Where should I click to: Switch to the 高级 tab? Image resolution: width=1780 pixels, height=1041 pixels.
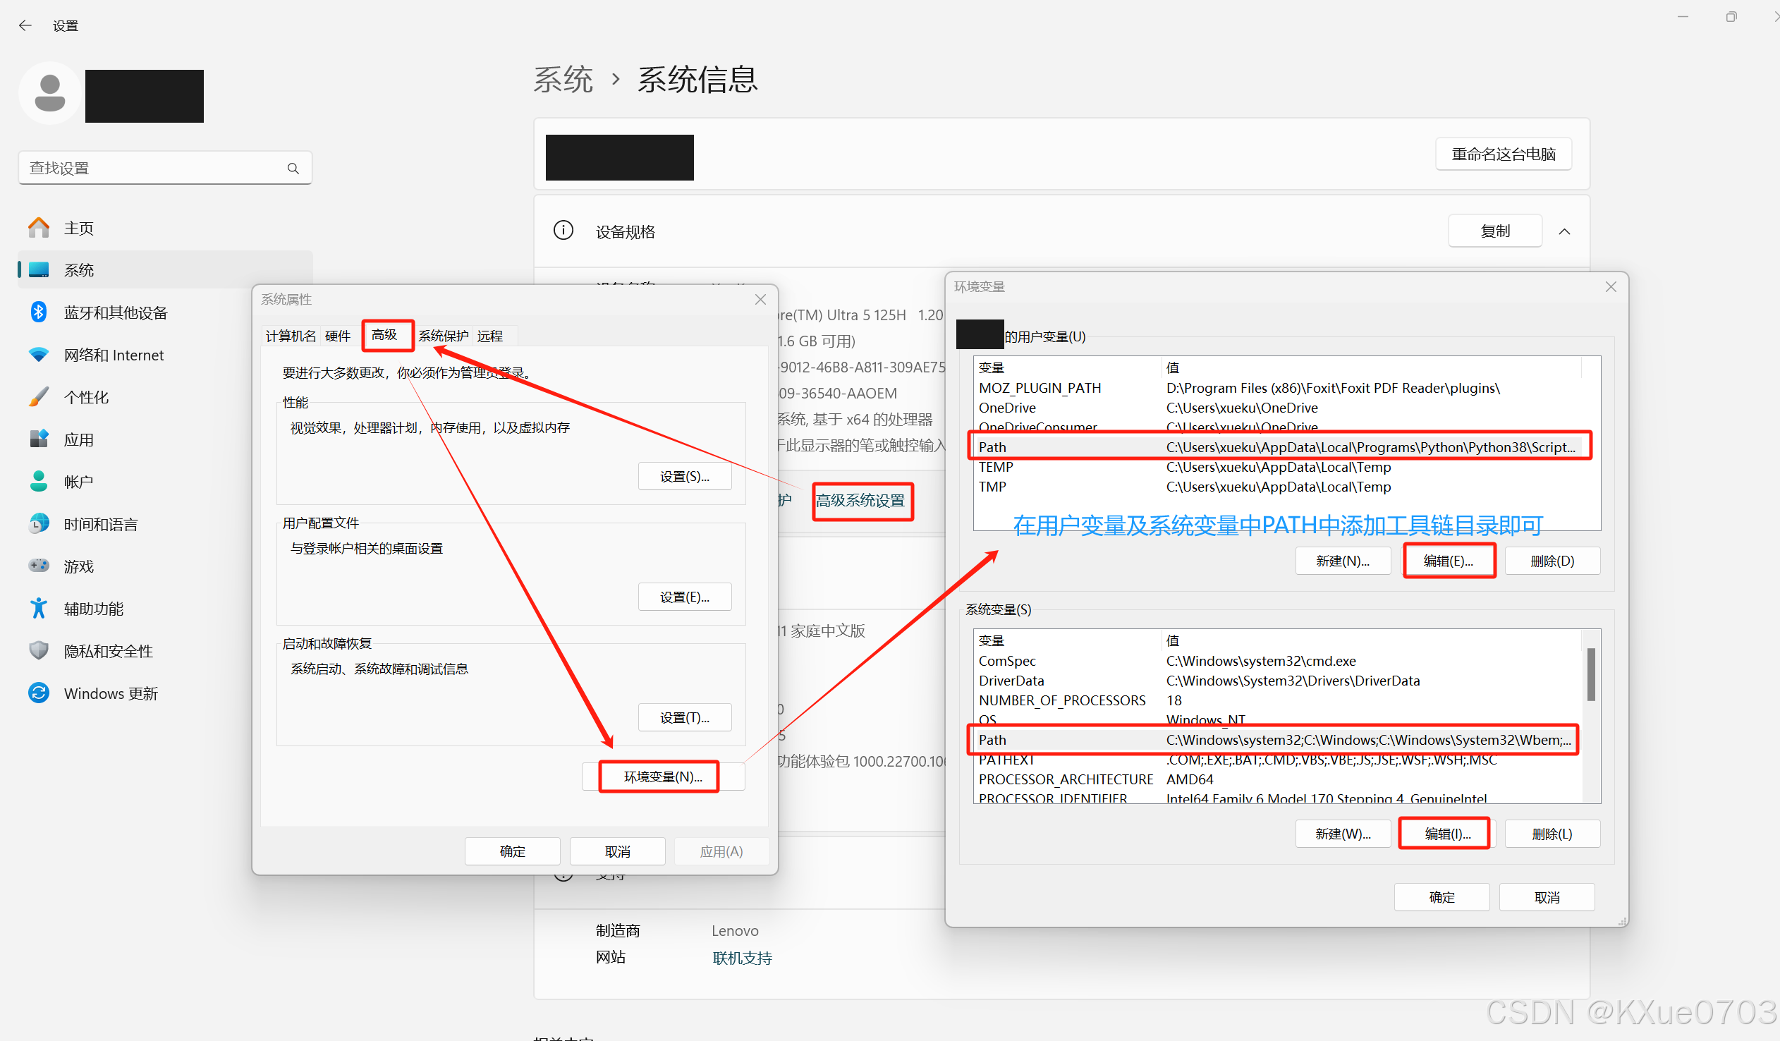pyautogui.click(x=384, y=335)
